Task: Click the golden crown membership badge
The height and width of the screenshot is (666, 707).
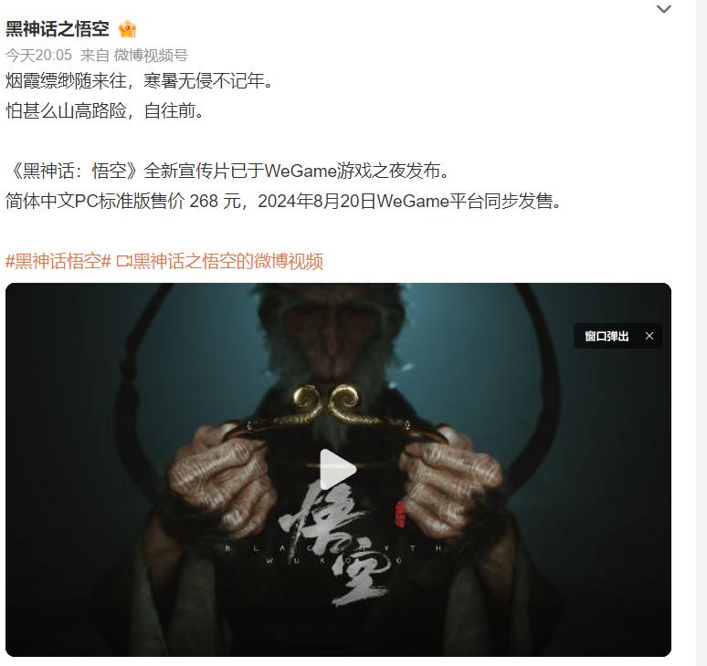Action: point(127,29)
